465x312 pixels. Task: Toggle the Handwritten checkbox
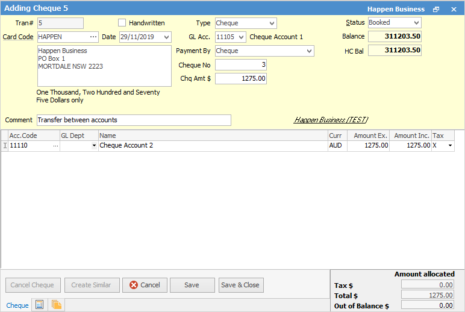[x=122, y=23]
